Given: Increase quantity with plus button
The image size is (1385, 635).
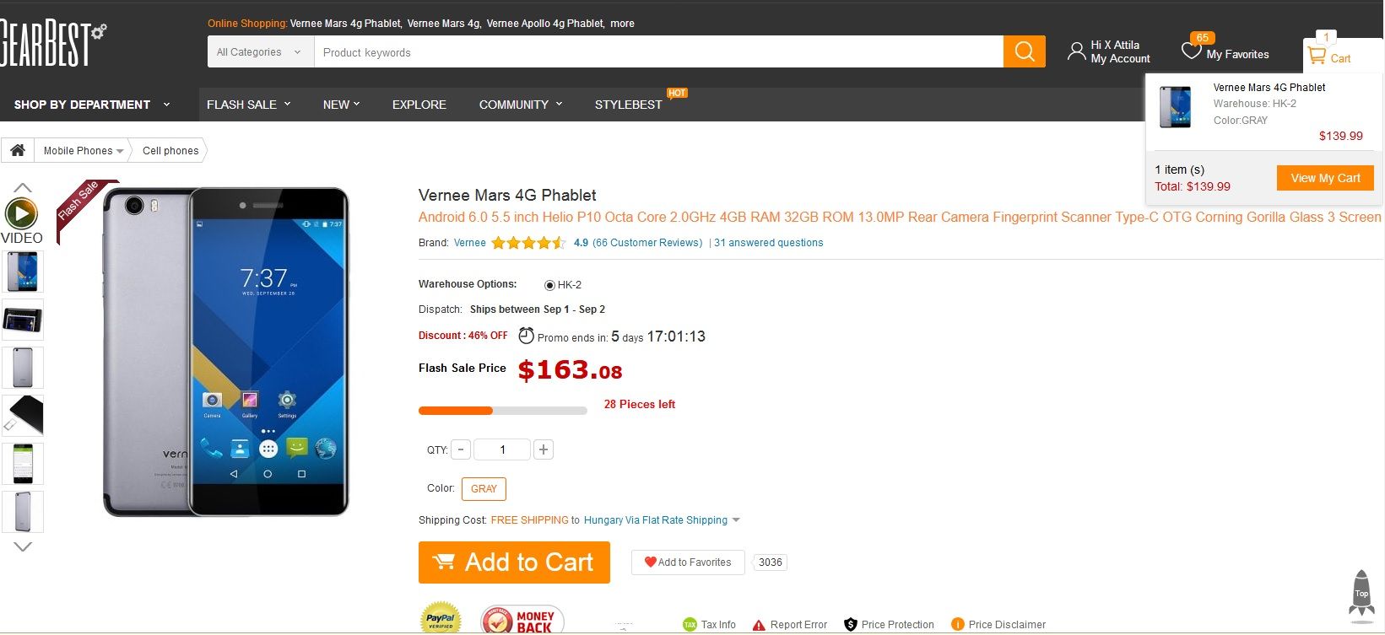Looking at the screenshot, I should (x=544, y=449).
